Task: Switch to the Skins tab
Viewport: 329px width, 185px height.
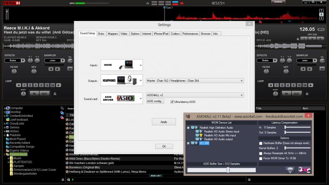Action: pos(101,33)
